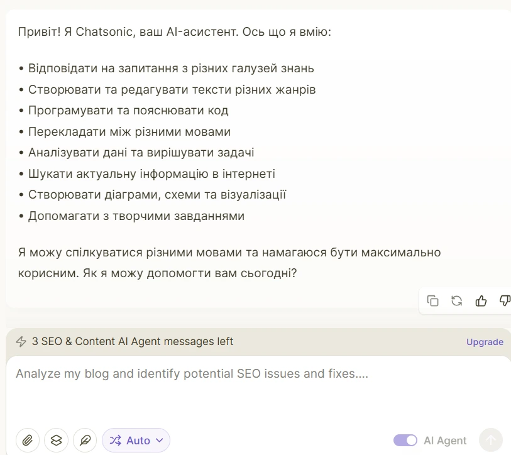The height and width of the screenshot is (455, 511).
Task: Click bullet 'Допомагати з творчими завданнями'
Action: pos(136,216)
